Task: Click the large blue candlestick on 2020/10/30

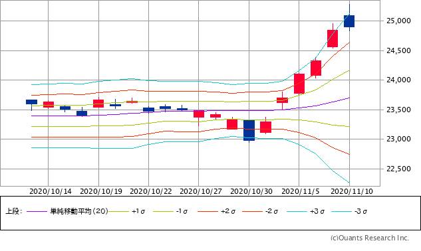Action: pyautogui.click(x=249, y=130)
